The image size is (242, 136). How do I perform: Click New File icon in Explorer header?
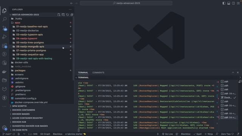tap(59, 15)
